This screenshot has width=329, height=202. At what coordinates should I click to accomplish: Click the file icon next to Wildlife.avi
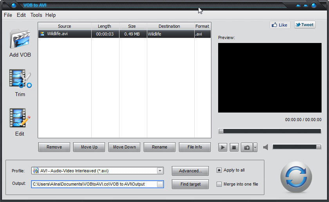point(42,34)
